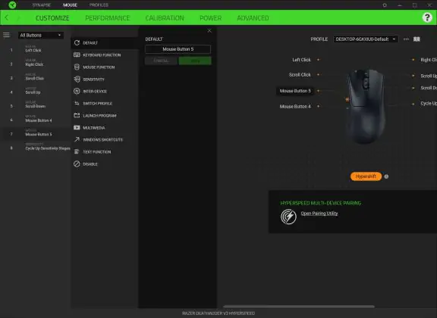
Task: Open the All Buttons dropdown
Action: (41, 36)
